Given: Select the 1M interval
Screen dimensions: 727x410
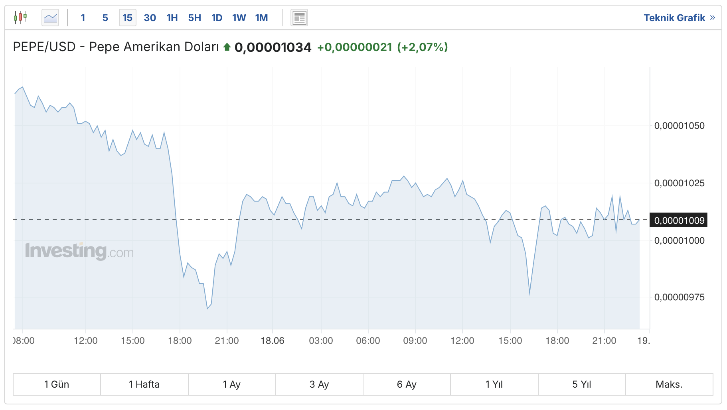Looking at the screenshot, I should coord(262,18).
